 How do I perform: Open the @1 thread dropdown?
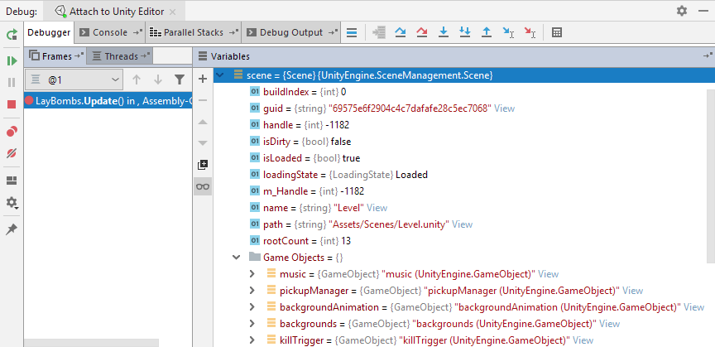coord(74,80)
